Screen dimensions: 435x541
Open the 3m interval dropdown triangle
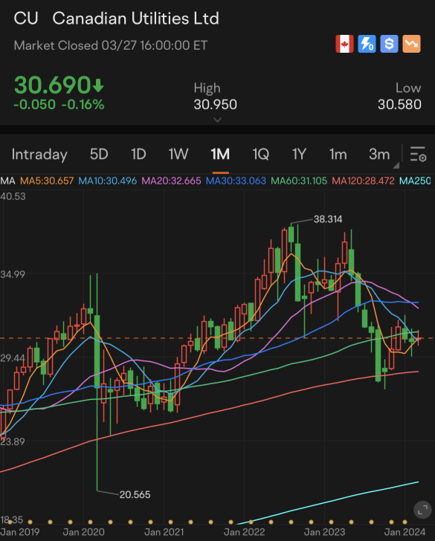coord(396,165)
